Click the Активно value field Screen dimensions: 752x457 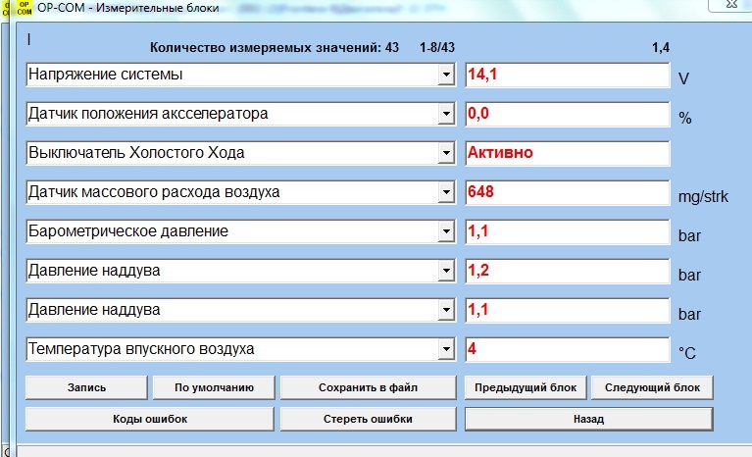(x=568, y=153)
